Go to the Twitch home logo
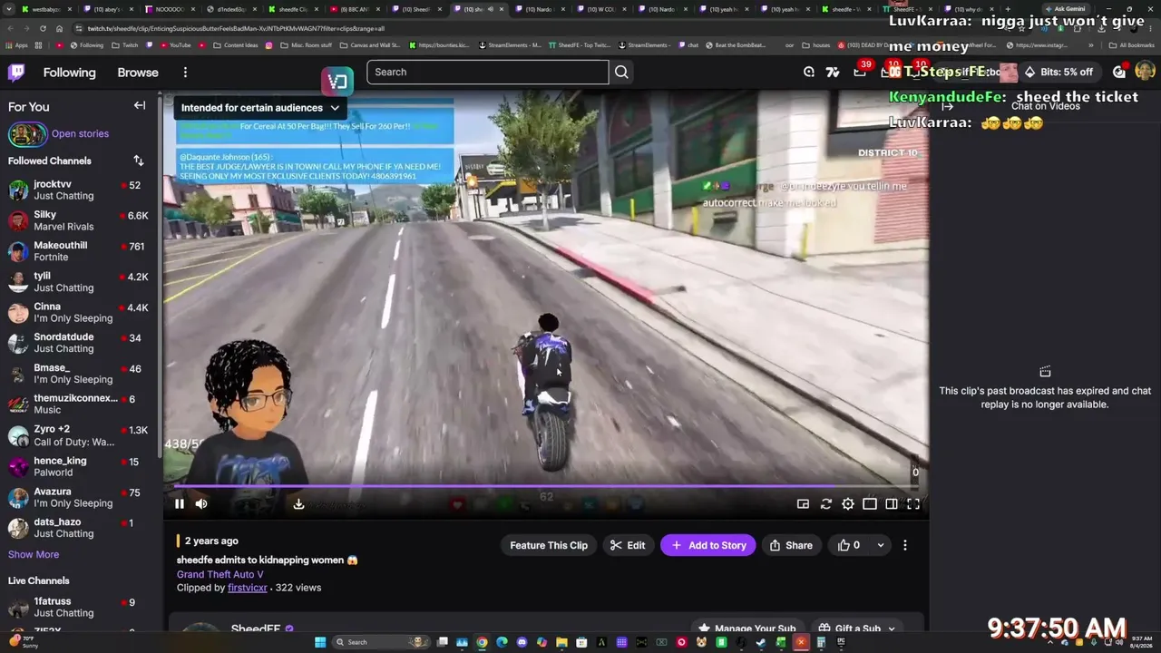Image resolution: width=1161 pixels, height=653 pixels. point(16,73)
